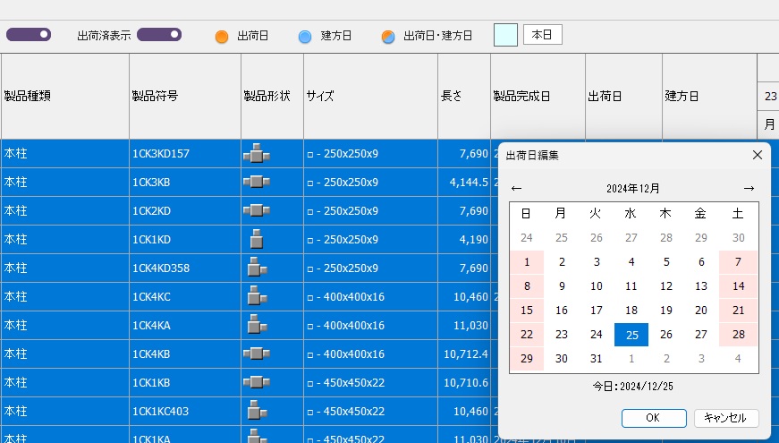Open month picker via 2024年12月 title
The width and height of the screenshot is (779, 443).
632,188
